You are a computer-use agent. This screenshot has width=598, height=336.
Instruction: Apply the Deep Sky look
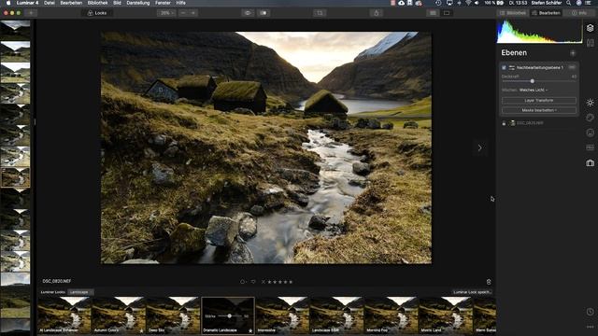pyautogui.click(x=174, y=315)
